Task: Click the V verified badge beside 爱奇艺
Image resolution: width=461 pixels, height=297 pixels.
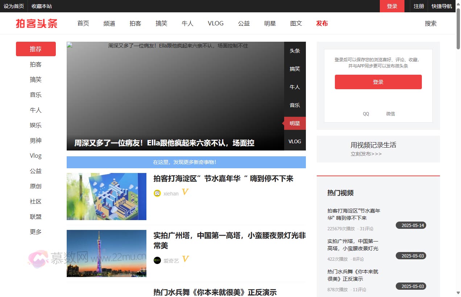Action: click(x=185, y=259)
